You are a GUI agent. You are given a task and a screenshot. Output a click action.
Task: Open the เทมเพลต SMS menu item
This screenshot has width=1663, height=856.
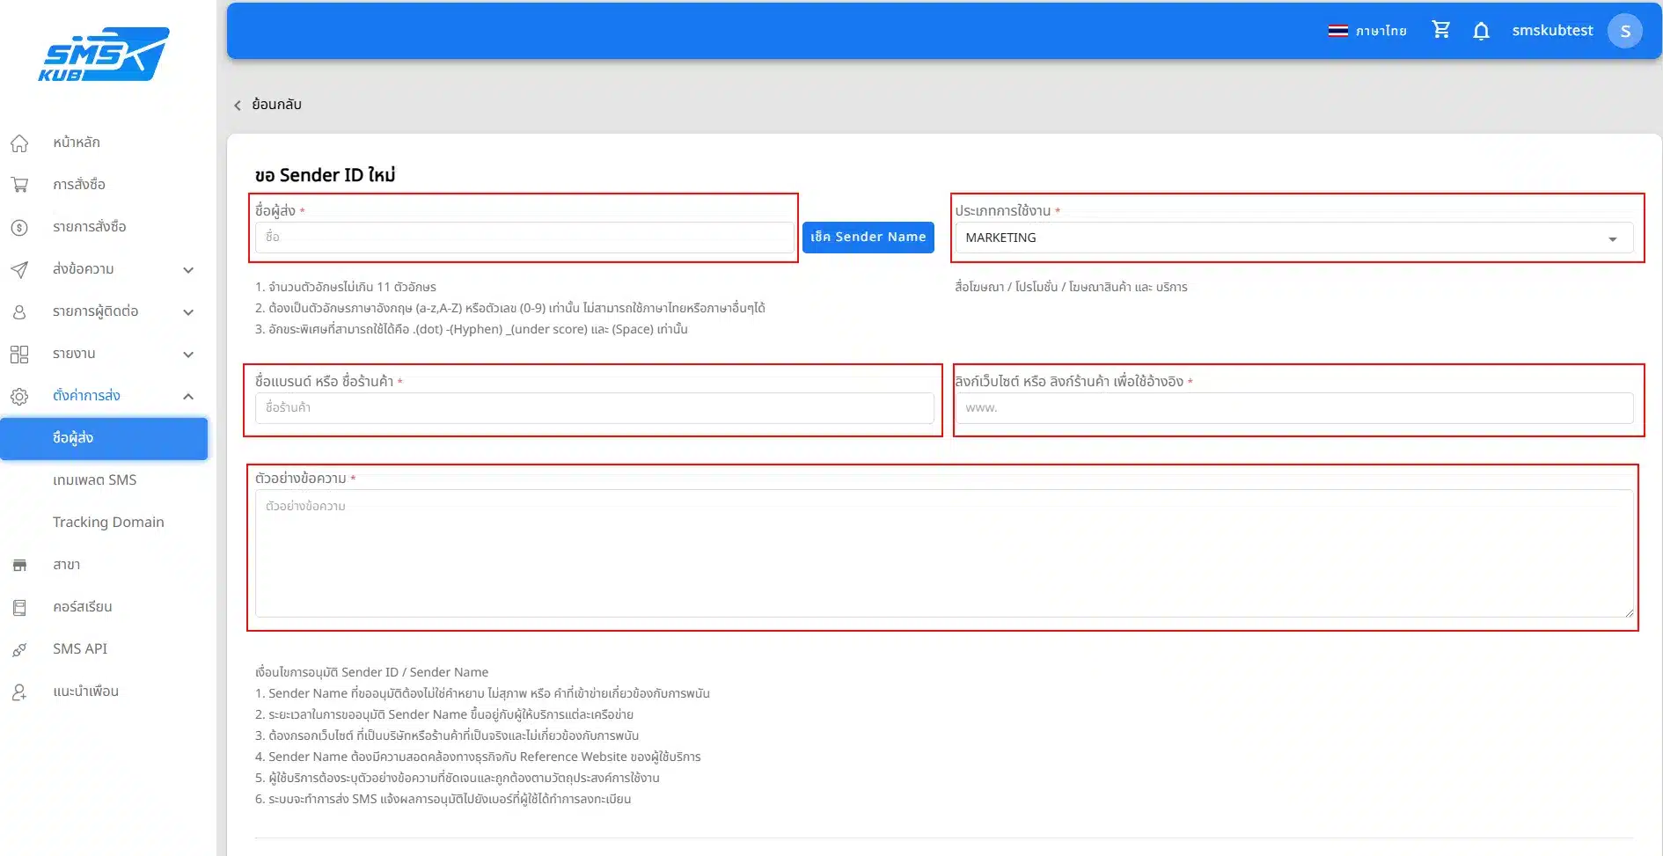95,480
